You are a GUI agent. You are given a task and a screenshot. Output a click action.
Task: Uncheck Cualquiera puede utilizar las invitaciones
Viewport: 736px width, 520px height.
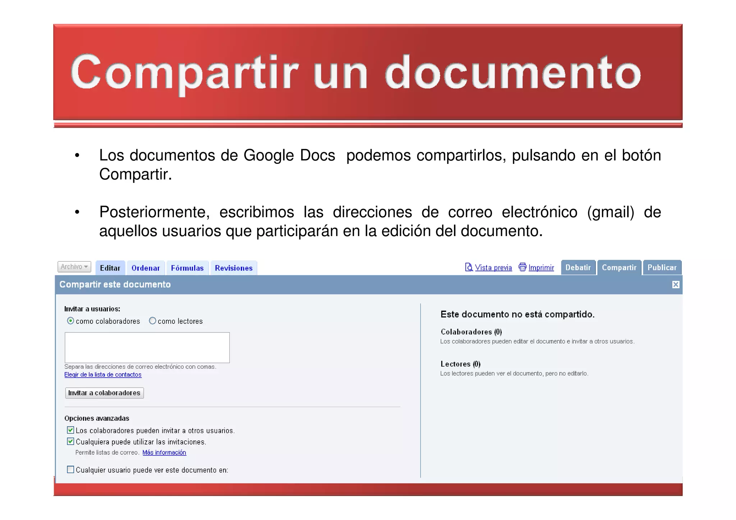[x=70, y=441]
